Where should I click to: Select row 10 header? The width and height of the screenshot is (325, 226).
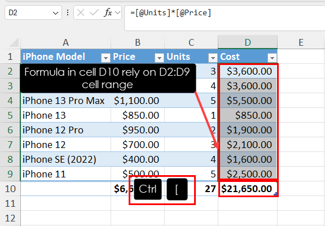click(x=10, y=189)
